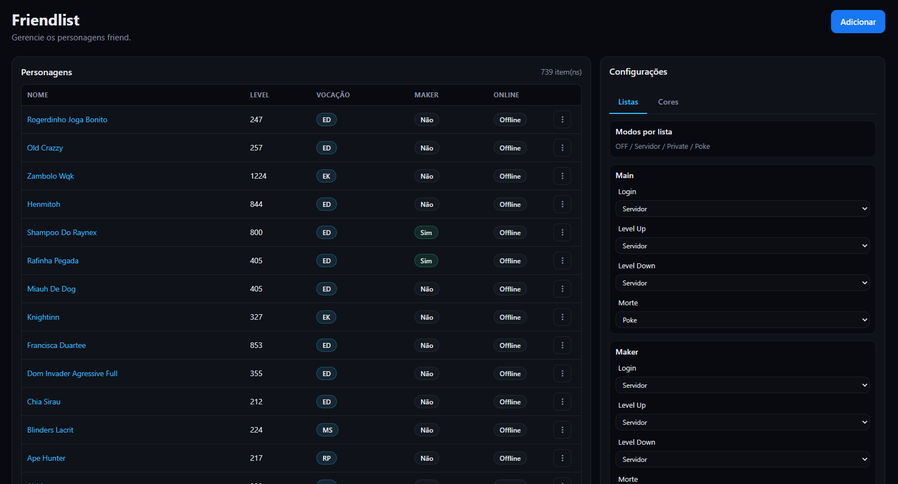Viewport: 898px width, 484px height.
Task: Open the three-dot menu for Old Crazzy
Action: coord(562,148)
